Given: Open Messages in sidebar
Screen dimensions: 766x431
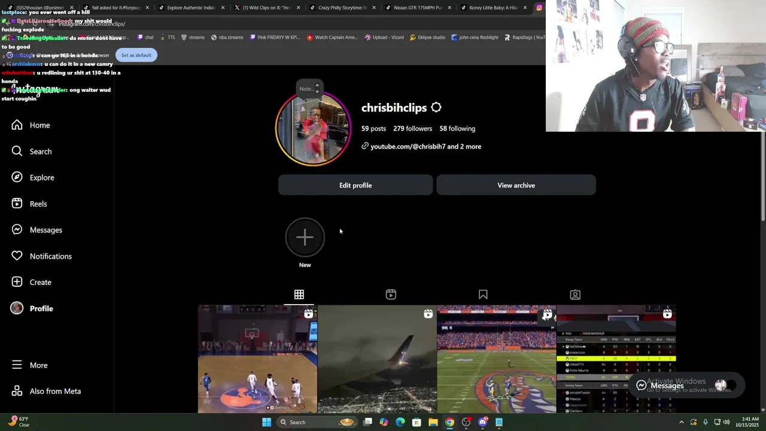Looking at the screenshot, I should (x=37, y=230).
